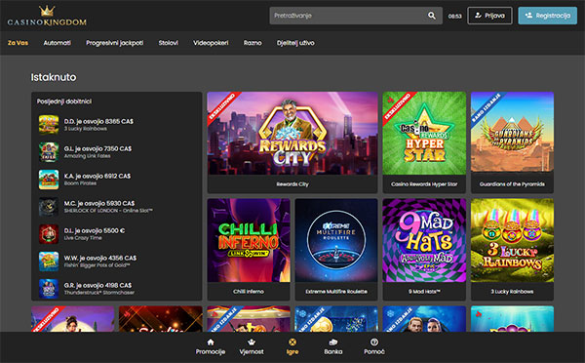Click the Rewards City caption label
The width and height of the screenshot is (585, 363).
292,184
